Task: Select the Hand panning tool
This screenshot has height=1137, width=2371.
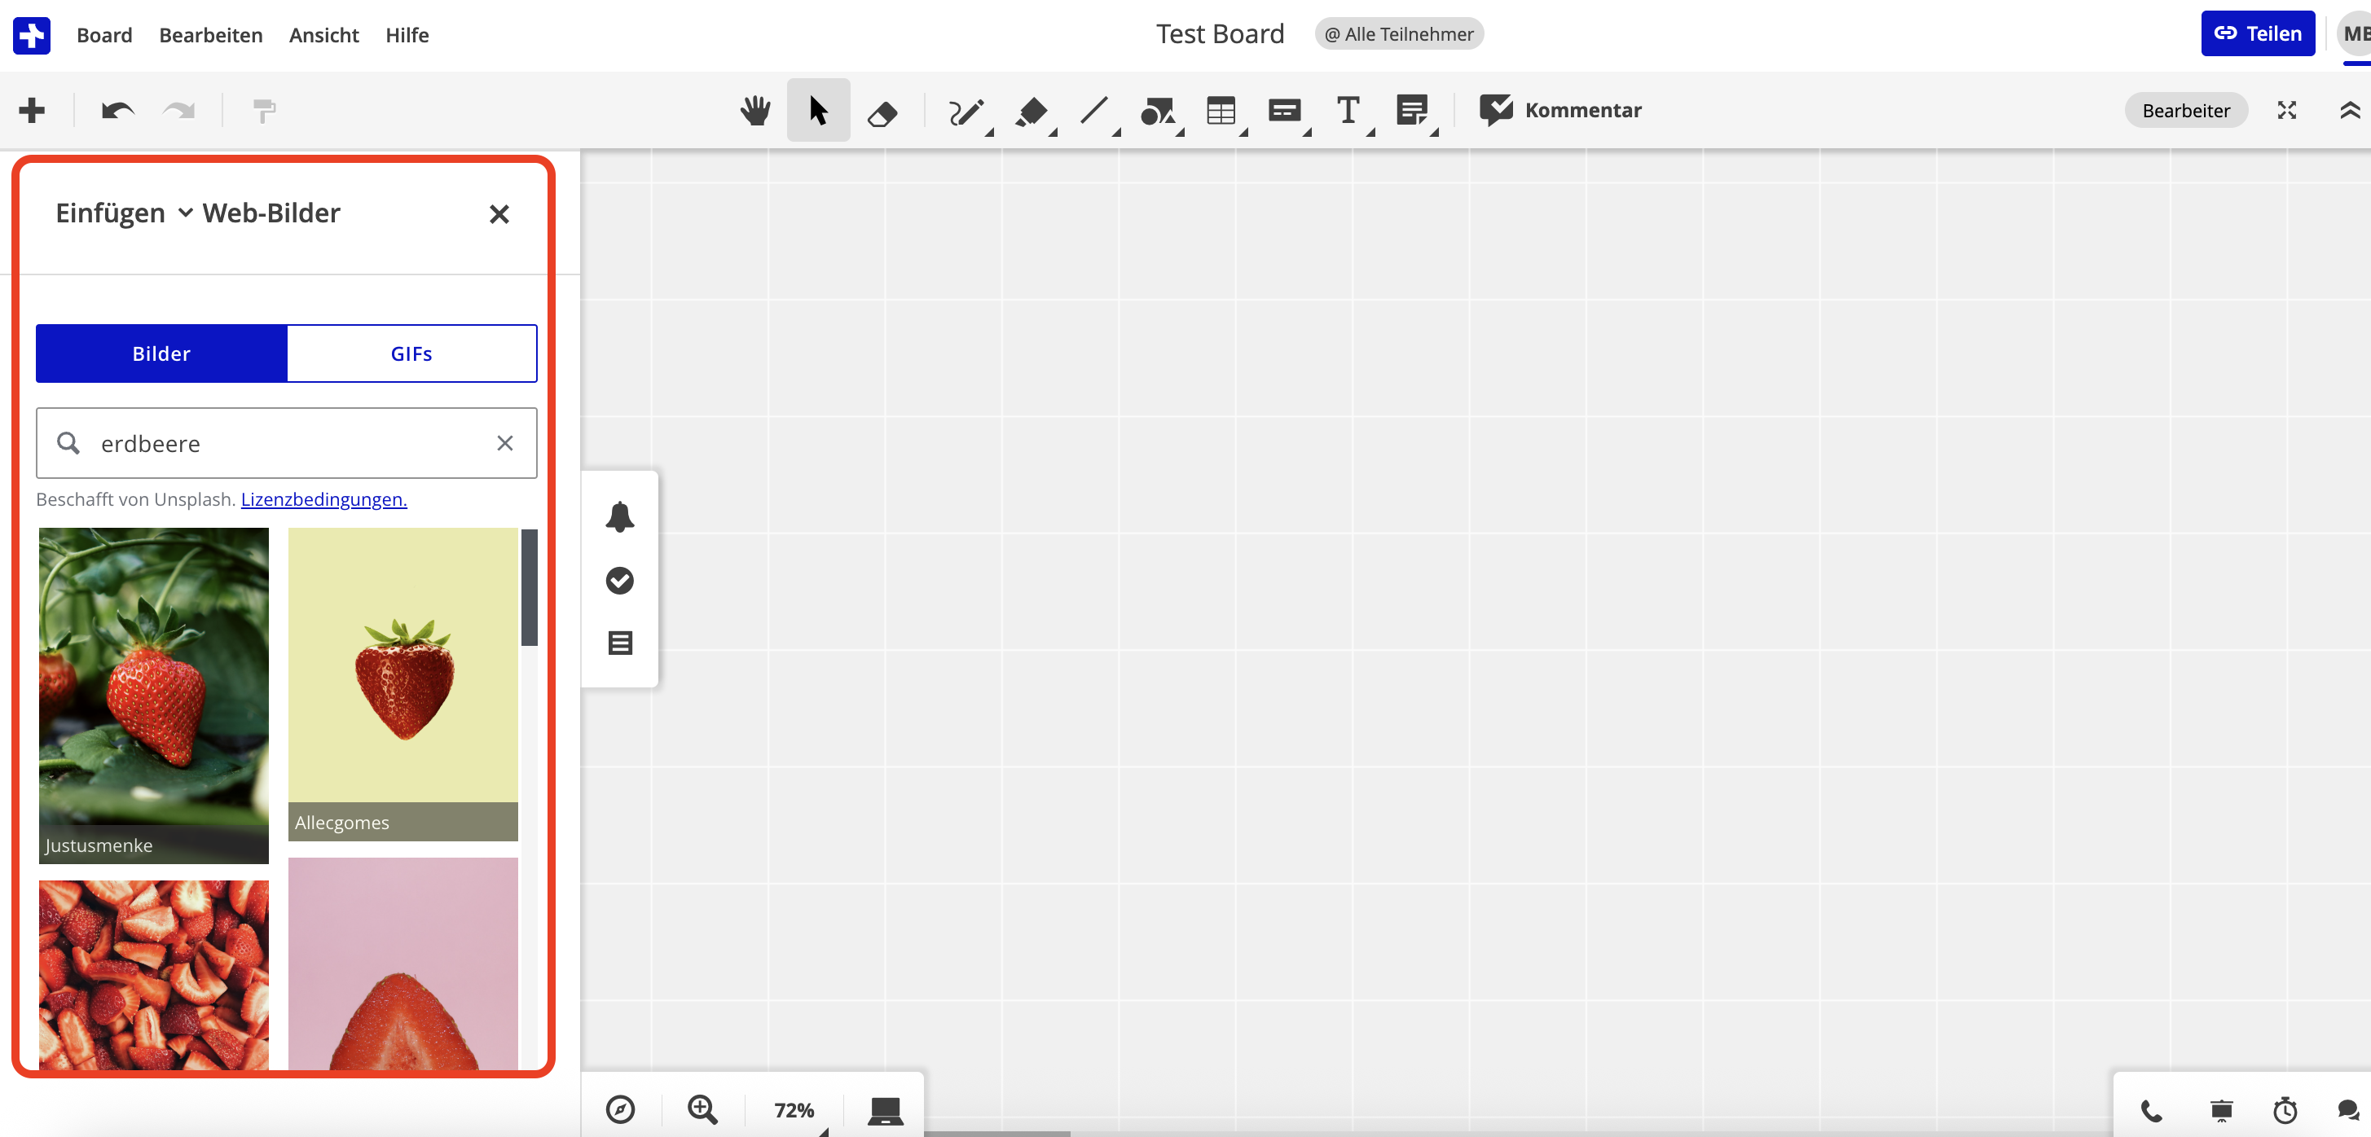Action: pyautogui.click(x=754, y=111)
